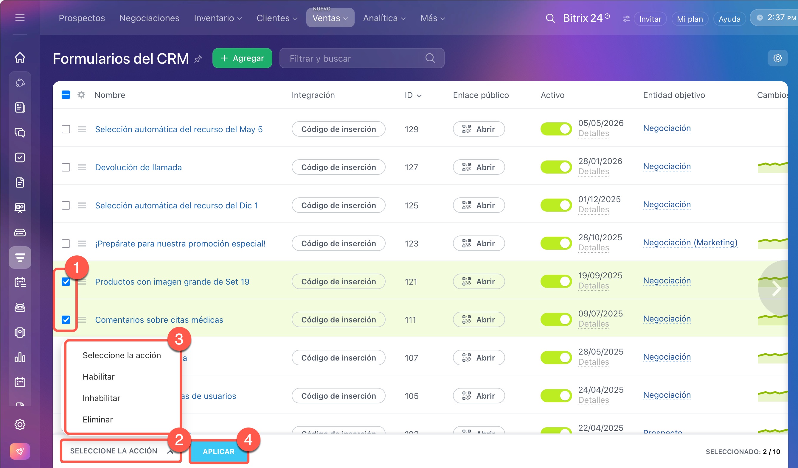Open the analytics bar chart sidebar icon
This screenshot has width=798, height=468.
coord(20,357)
